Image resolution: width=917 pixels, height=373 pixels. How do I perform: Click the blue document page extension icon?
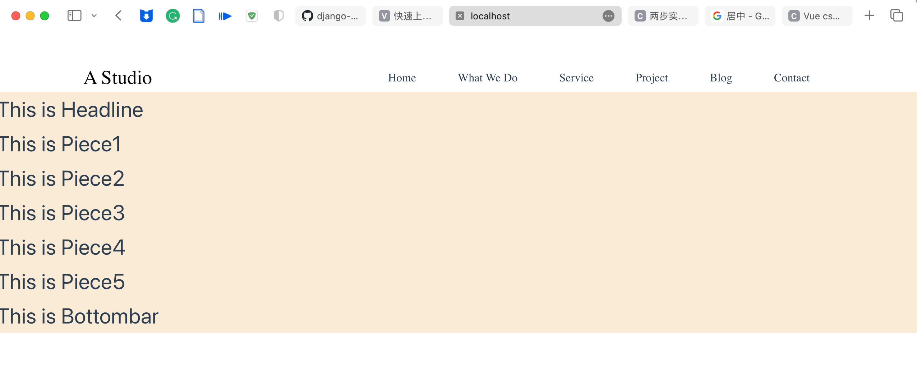[x=199, y=16]
